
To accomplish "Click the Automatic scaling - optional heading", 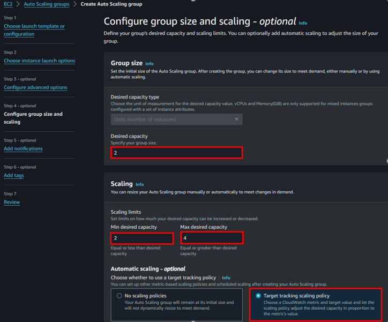I will (x=148, y=269).
